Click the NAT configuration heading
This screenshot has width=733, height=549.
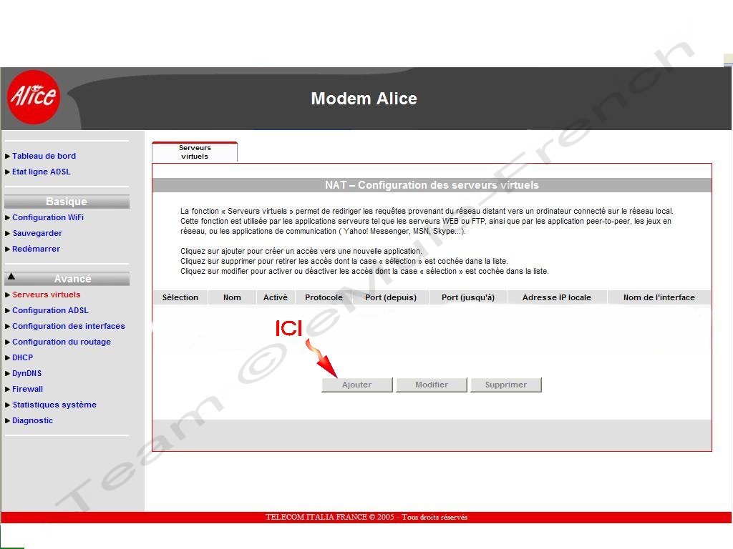(x=432, y=185)
